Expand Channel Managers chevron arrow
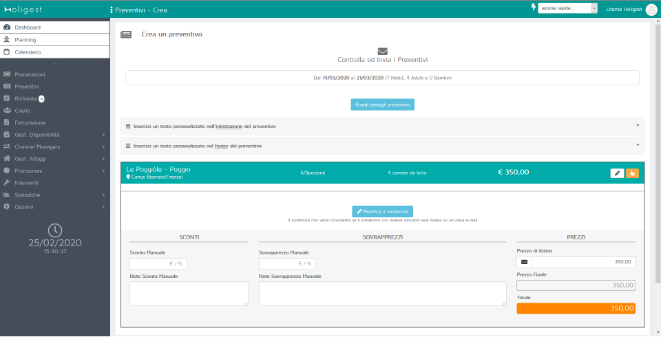The height and width of the screenshot is (337, 661). pos(104,147)
